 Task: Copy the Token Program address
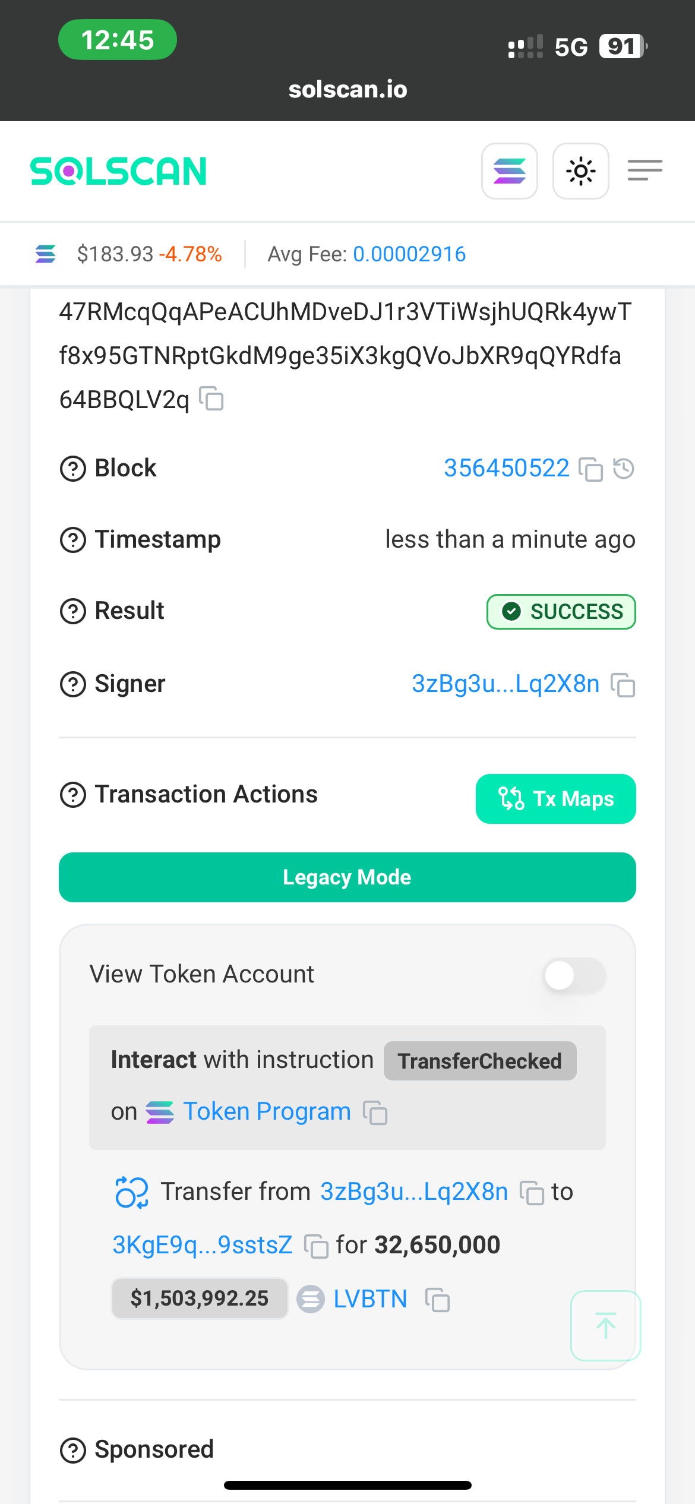coord(375,1113)
